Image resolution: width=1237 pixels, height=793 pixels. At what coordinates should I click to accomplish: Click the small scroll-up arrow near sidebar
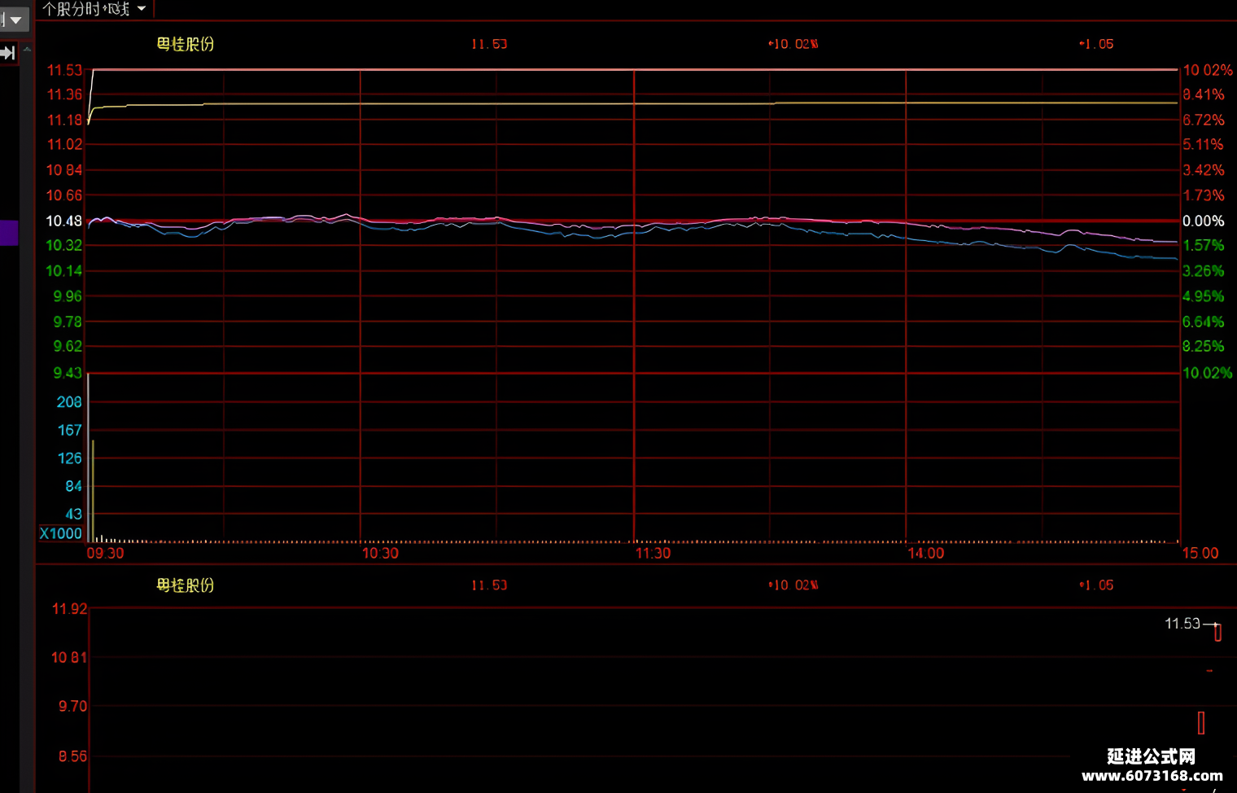(27, 50)
